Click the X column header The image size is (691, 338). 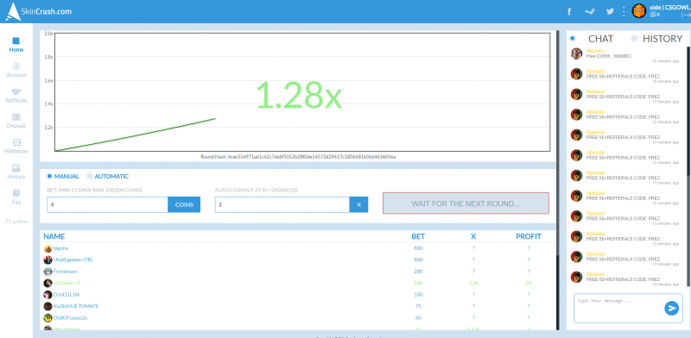pos(473,236)
